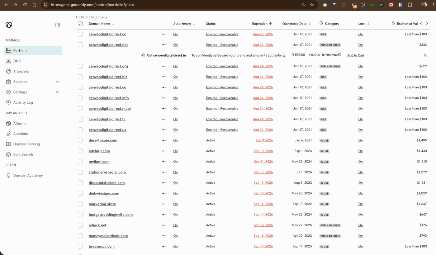Click the Bulk Search stack icon
This screenshot has width=436, height=255.
[8, 154]
